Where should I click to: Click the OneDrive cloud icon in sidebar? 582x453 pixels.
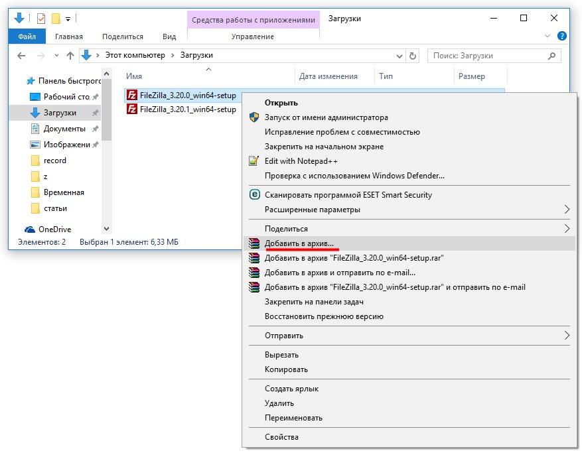click(x=30, y=229)
